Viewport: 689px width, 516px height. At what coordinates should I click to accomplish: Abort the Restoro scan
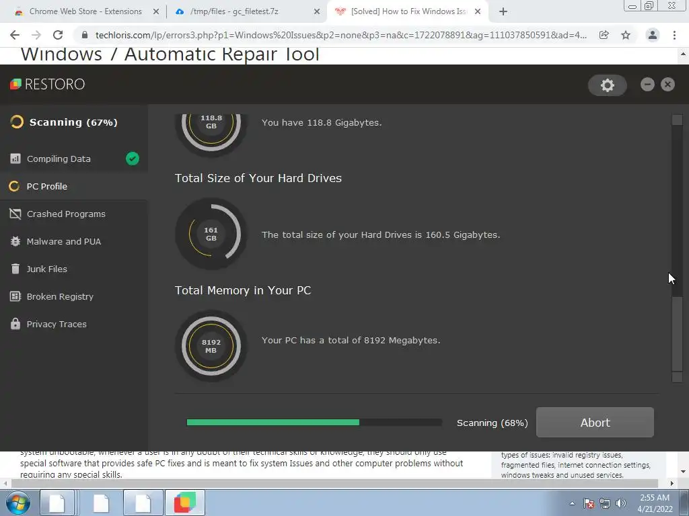point(595,422)
